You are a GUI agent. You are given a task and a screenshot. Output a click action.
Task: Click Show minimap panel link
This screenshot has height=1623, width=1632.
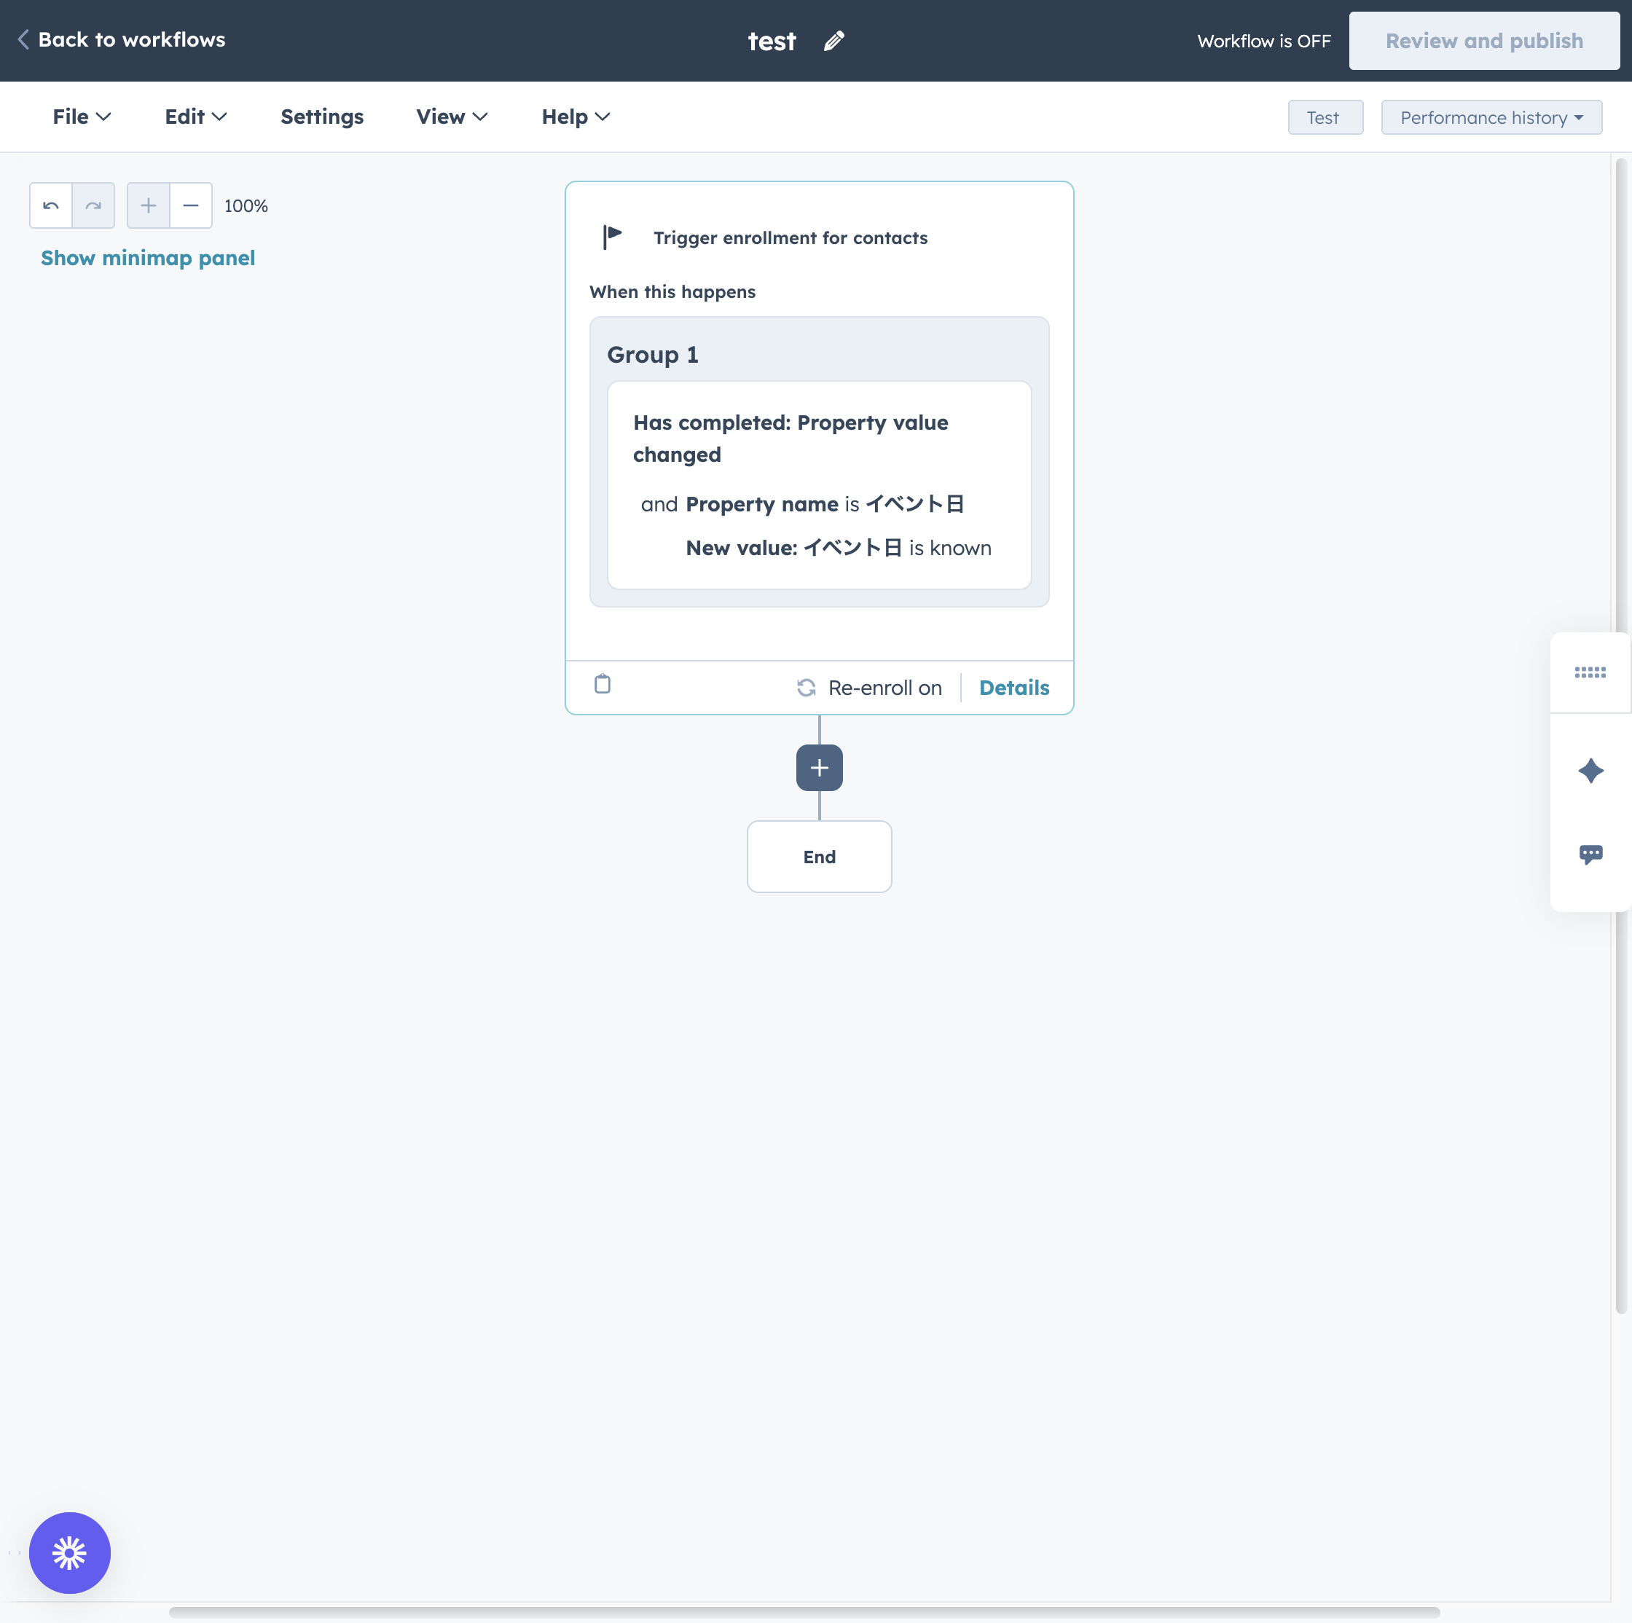click(x=148, y=258)
